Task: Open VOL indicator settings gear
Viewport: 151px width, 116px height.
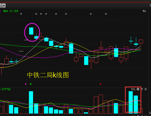Action: pos(138,89)
